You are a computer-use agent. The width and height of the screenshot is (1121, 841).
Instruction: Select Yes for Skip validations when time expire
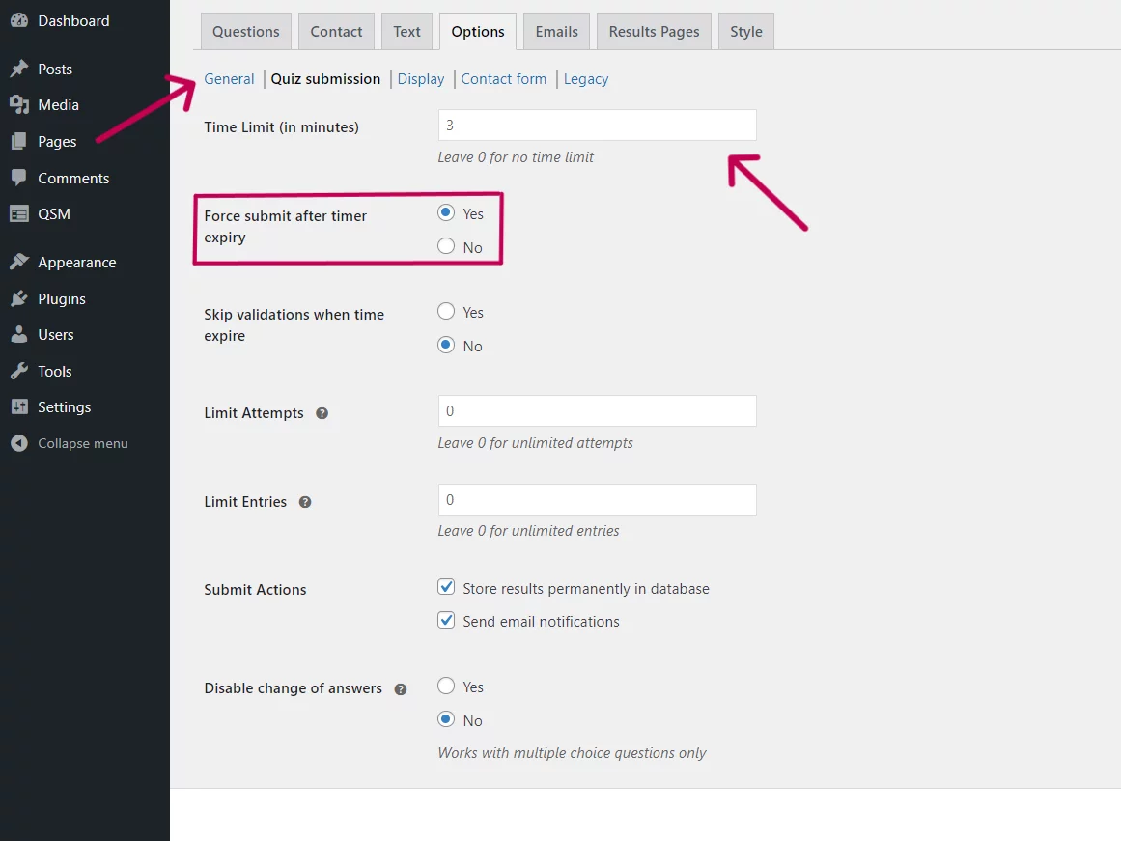(x=446, y=311)
